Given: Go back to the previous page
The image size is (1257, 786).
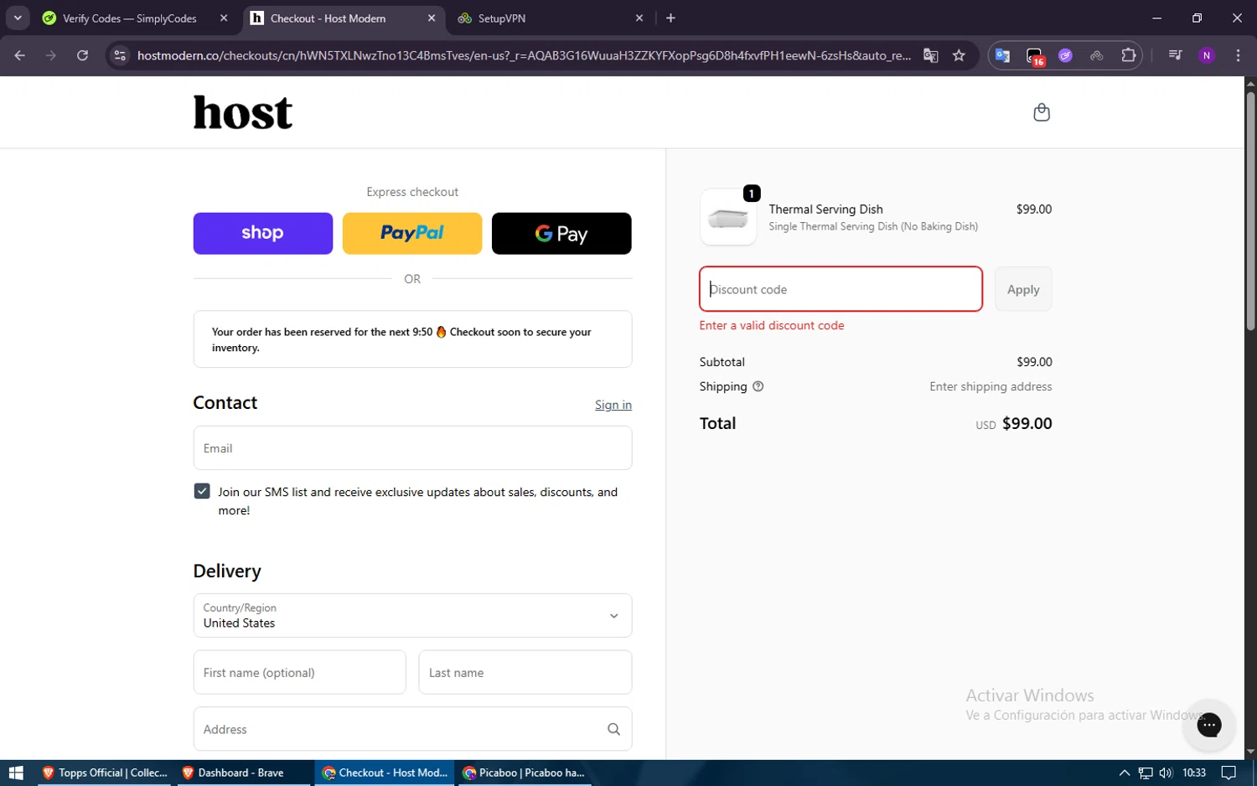Looking at the screenshot, I should click(x=20, y=55).
